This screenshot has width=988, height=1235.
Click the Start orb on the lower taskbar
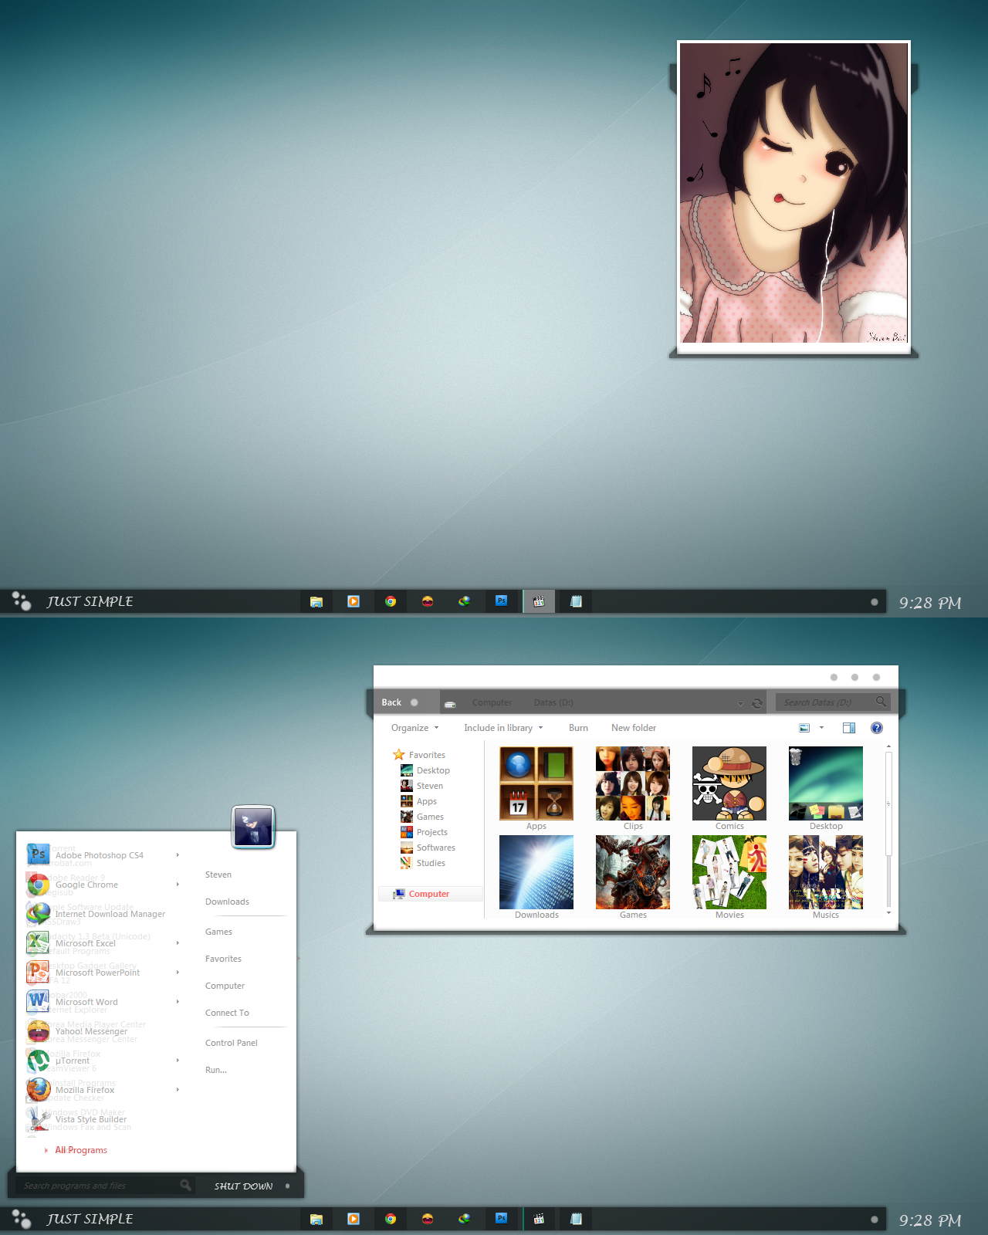click(x=22, y=1219)
